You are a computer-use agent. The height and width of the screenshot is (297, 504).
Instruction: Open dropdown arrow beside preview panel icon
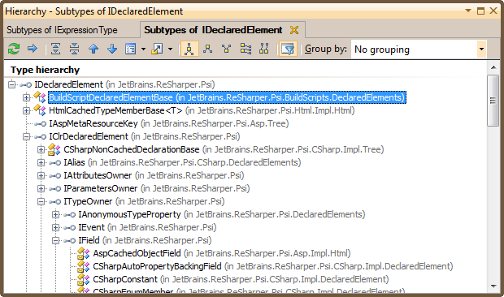(143, 49)
